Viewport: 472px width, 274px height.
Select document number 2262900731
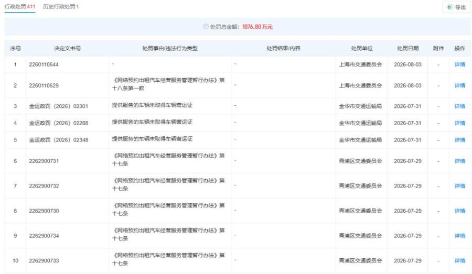point(44,161)
